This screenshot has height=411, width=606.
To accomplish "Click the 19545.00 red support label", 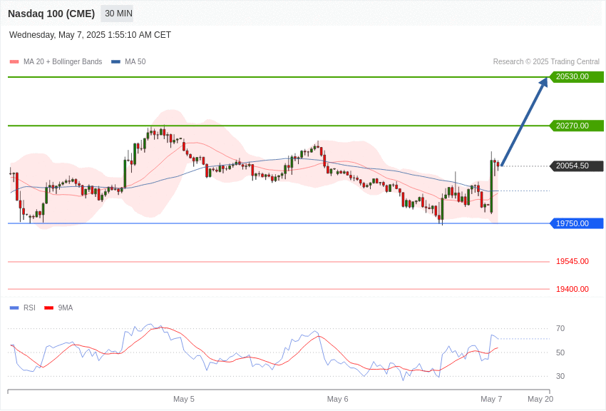I will 572,262.
